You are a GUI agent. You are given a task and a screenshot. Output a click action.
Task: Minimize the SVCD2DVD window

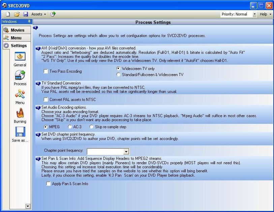coord(253,5)
